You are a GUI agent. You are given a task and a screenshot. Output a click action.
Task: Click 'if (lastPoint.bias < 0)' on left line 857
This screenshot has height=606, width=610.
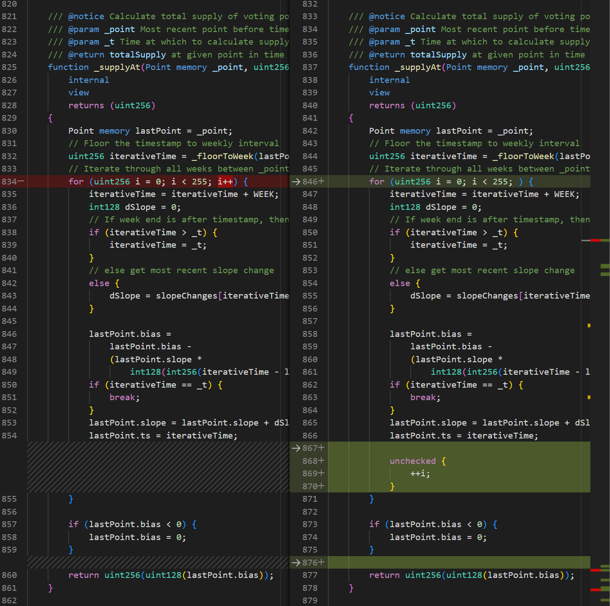tap(127, 524)
